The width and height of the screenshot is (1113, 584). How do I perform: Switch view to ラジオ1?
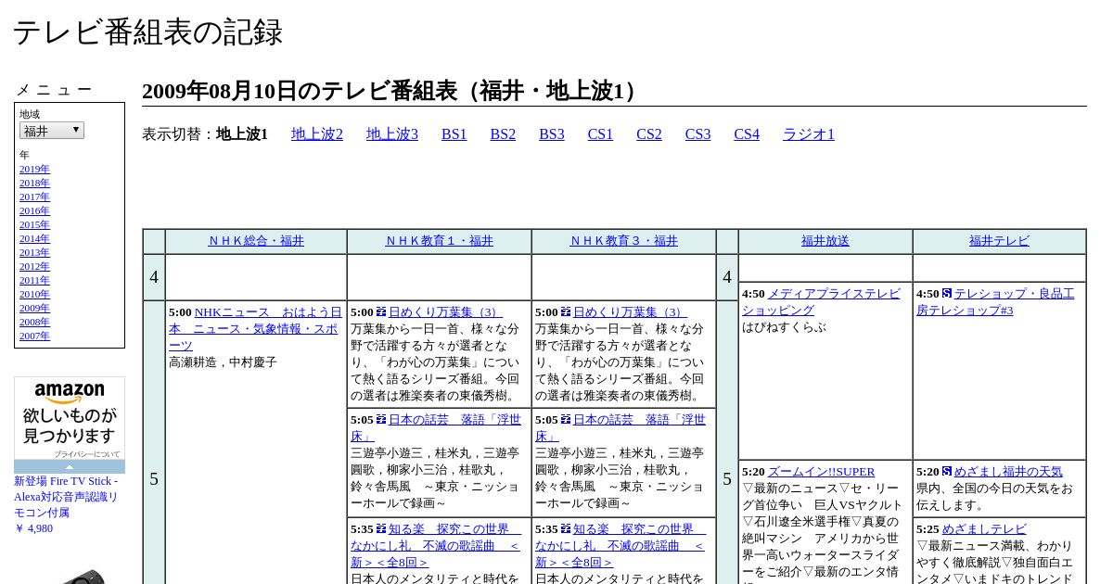(x=809, y=134)
